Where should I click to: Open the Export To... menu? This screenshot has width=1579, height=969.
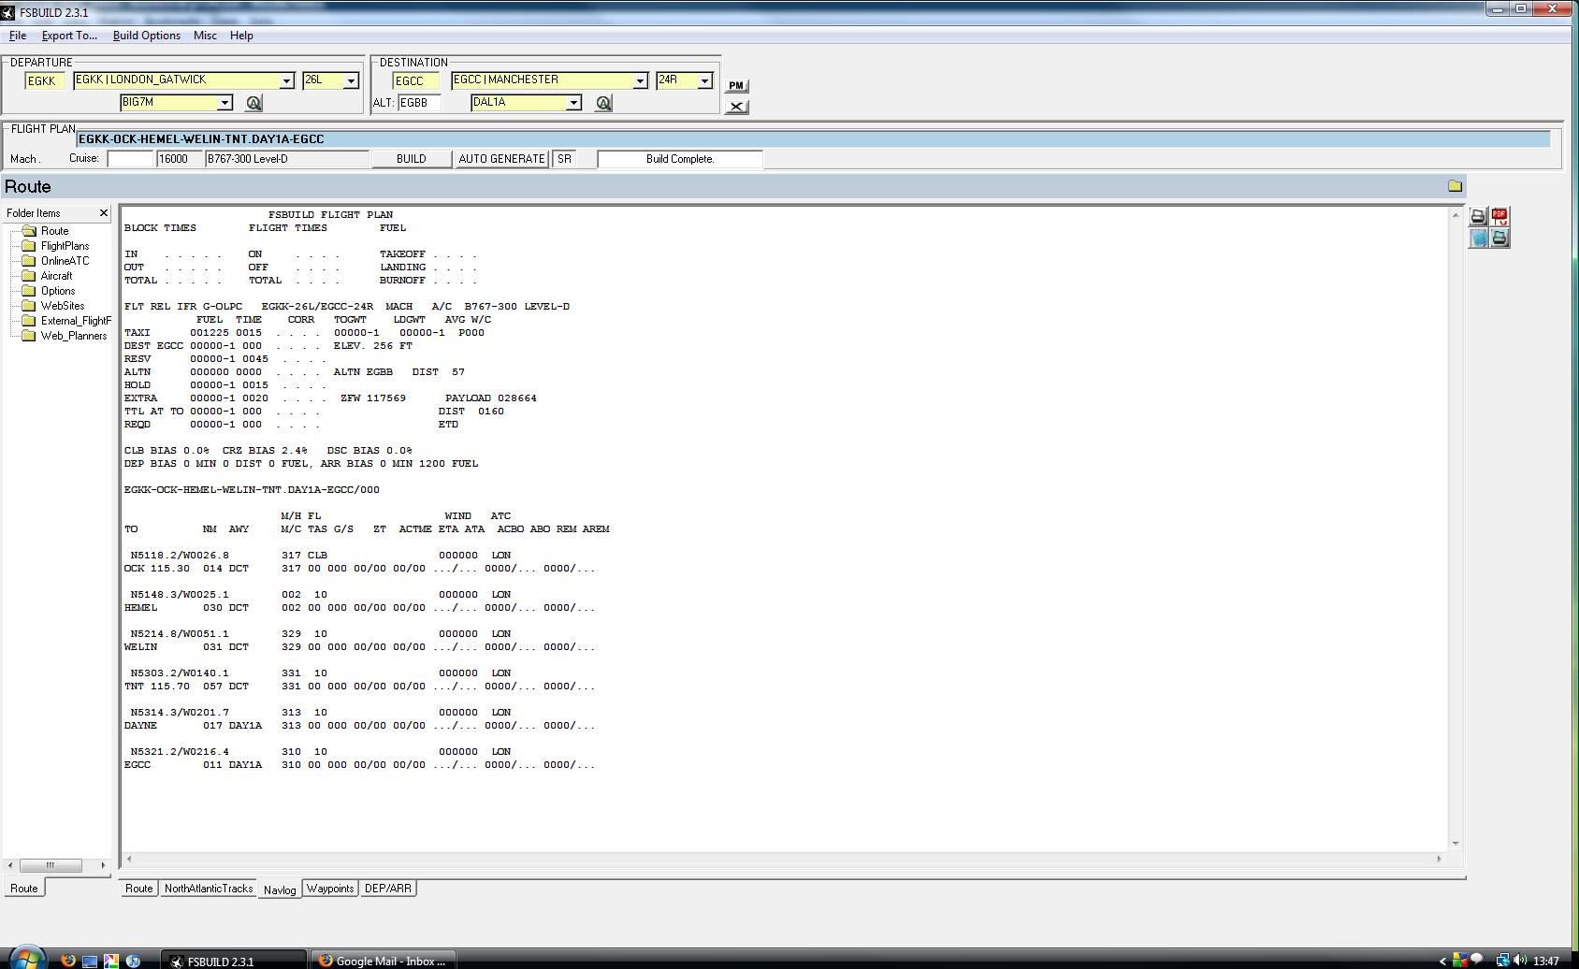coord(69,36)
